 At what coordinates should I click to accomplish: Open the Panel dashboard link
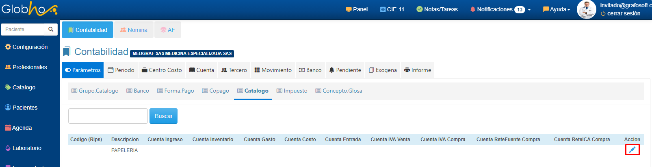[x=357, y=9]
